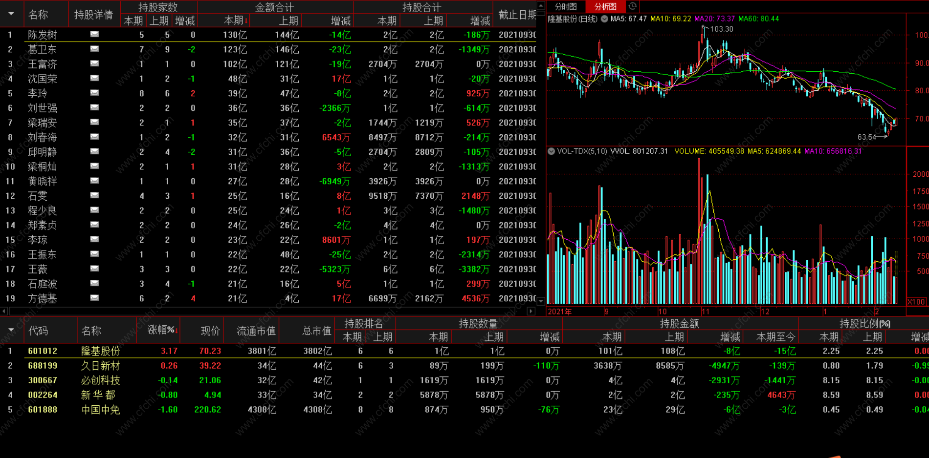
Task: Click the 63.54 low price marker
Action: [x=867, y=137]
